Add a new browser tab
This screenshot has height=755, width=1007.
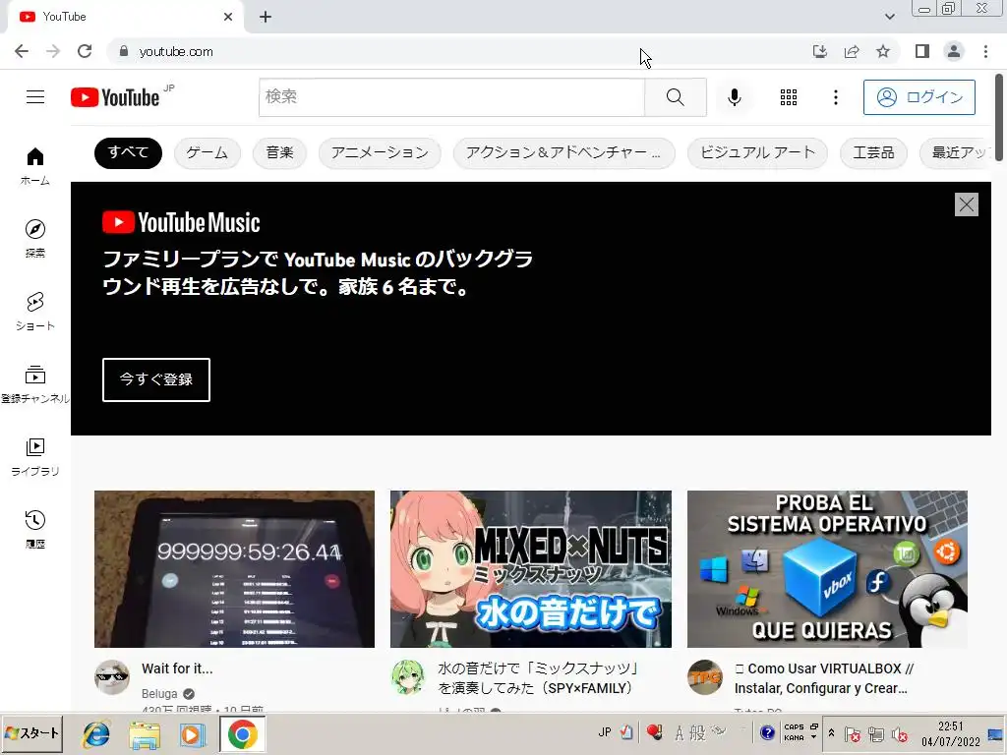click(x=266, y=17)
